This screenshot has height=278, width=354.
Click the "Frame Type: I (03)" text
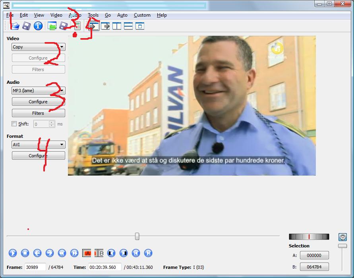coord(184,267)
